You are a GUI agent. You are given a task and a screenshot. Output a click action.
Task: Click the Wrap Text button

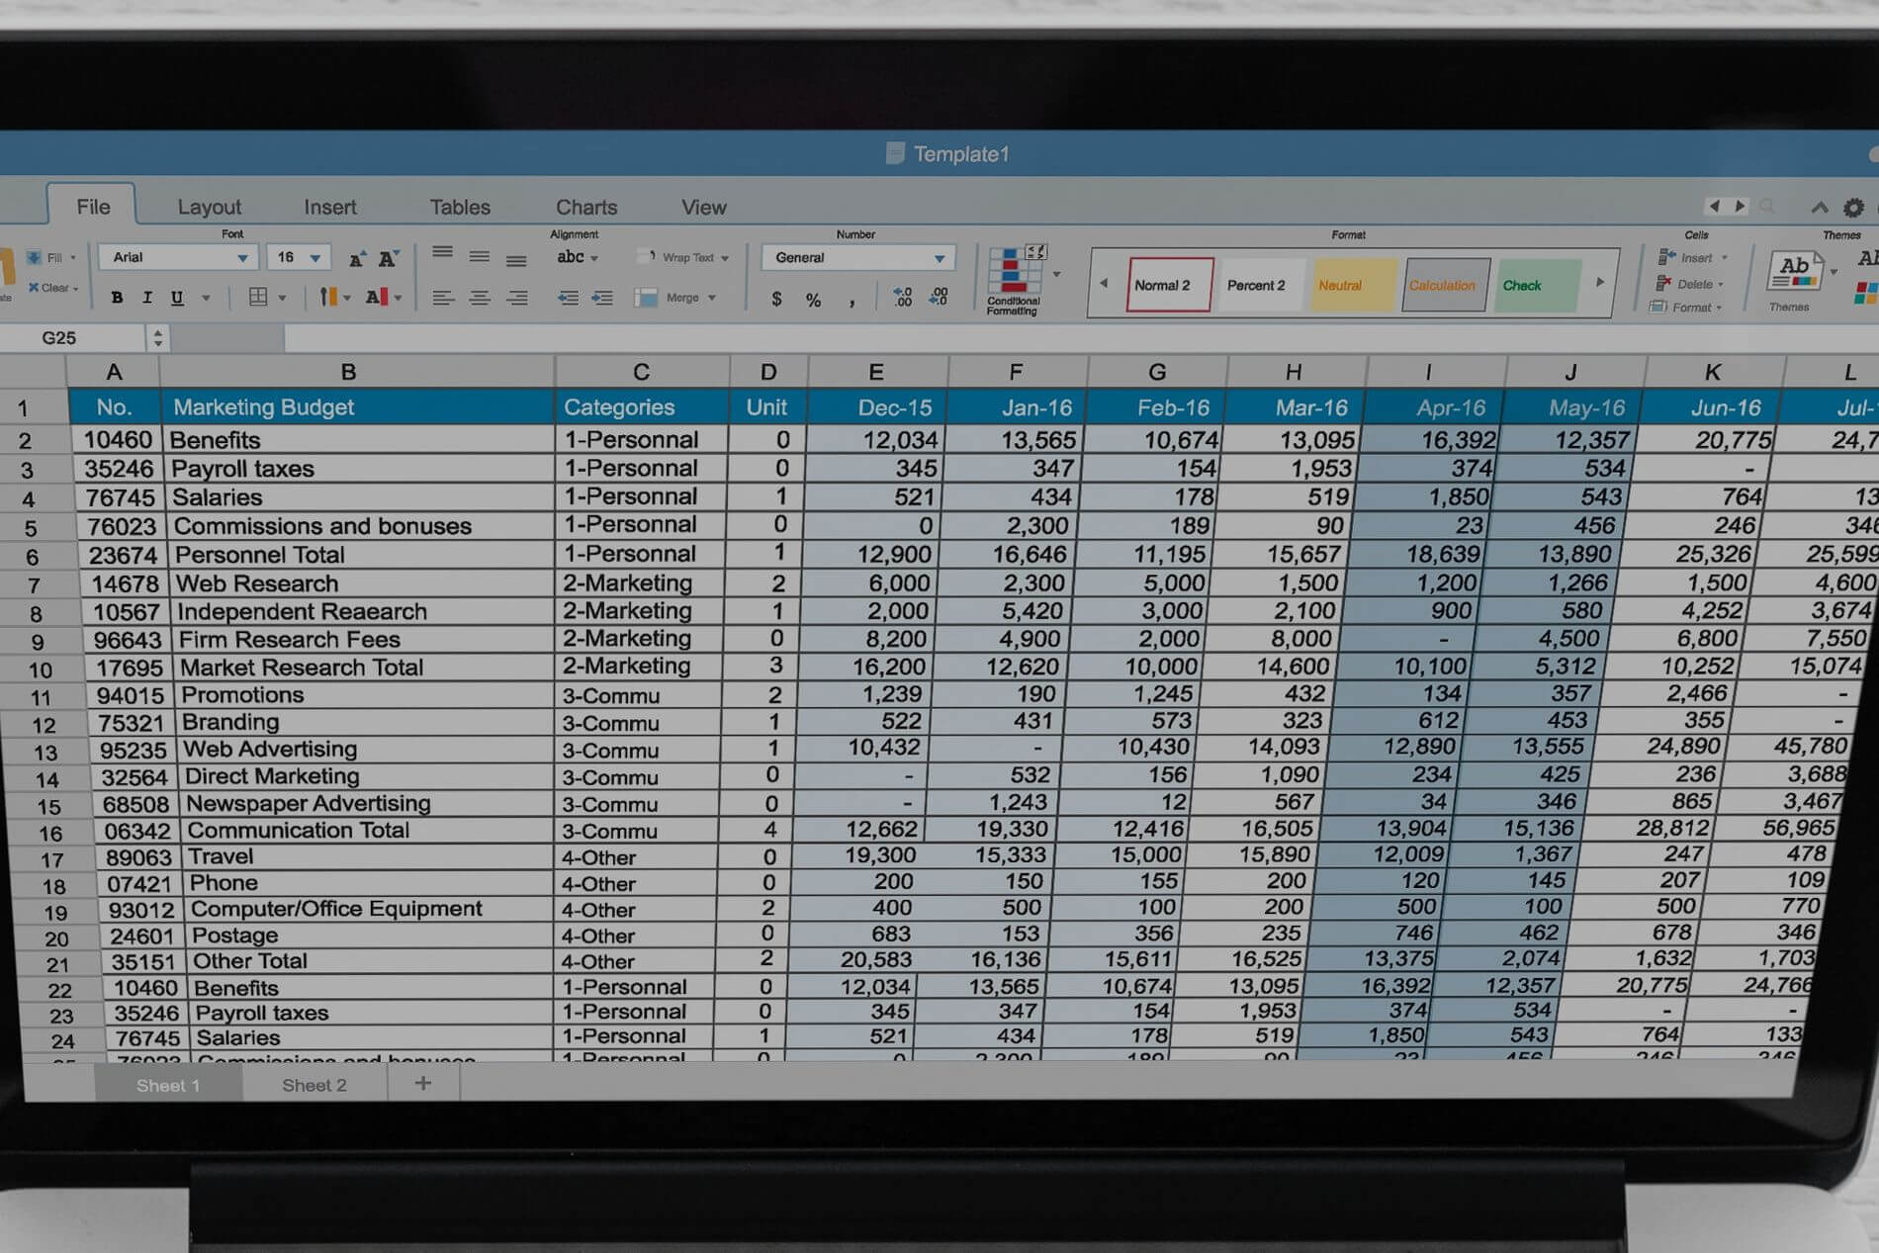click(x=682, y=257)
